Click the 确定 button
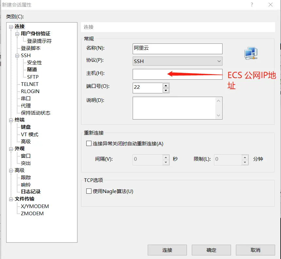The width and height of the screenshot is (281, 259). click(x=211, y=250)
